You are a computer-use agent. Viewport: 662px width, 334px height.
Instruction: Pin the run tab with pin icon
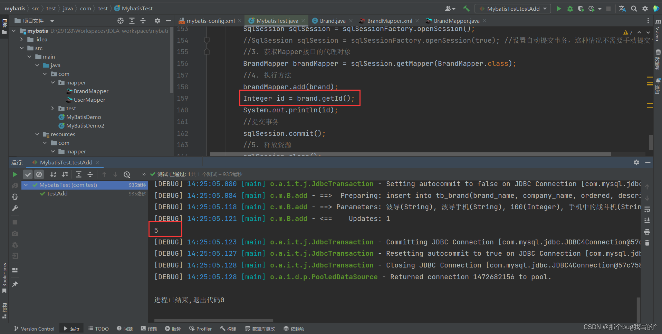click(x=15, y=284)
